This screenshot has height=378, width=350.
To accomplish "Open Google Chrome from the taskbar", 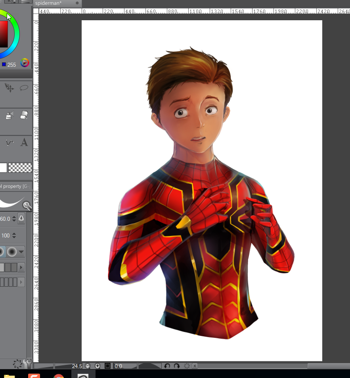I will coord(59,376).
